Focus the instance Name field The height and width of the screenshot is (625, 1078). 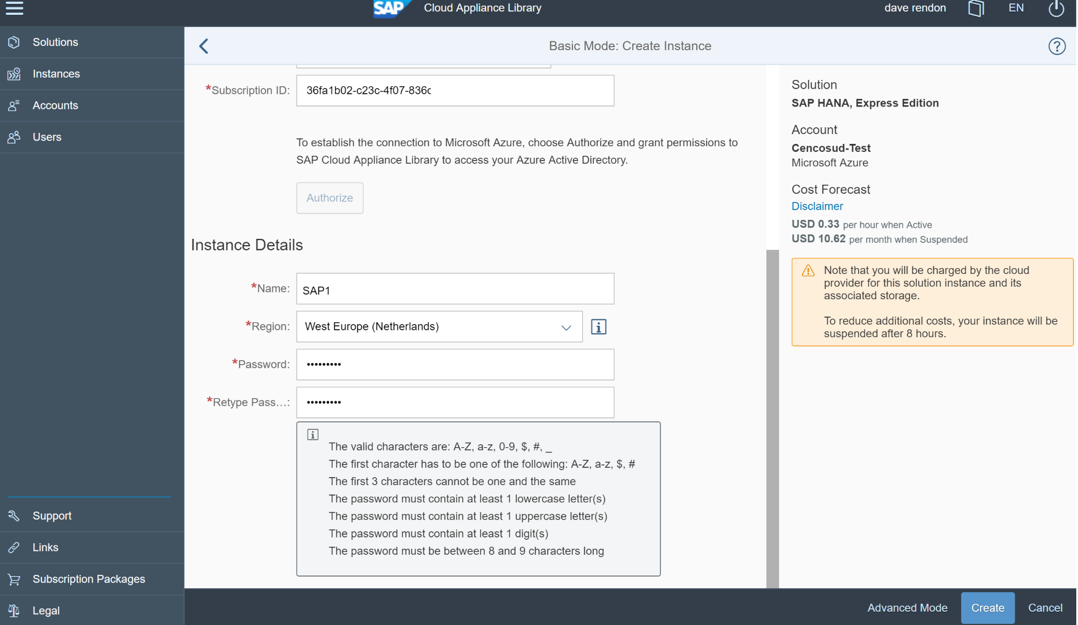coord(456,289)
